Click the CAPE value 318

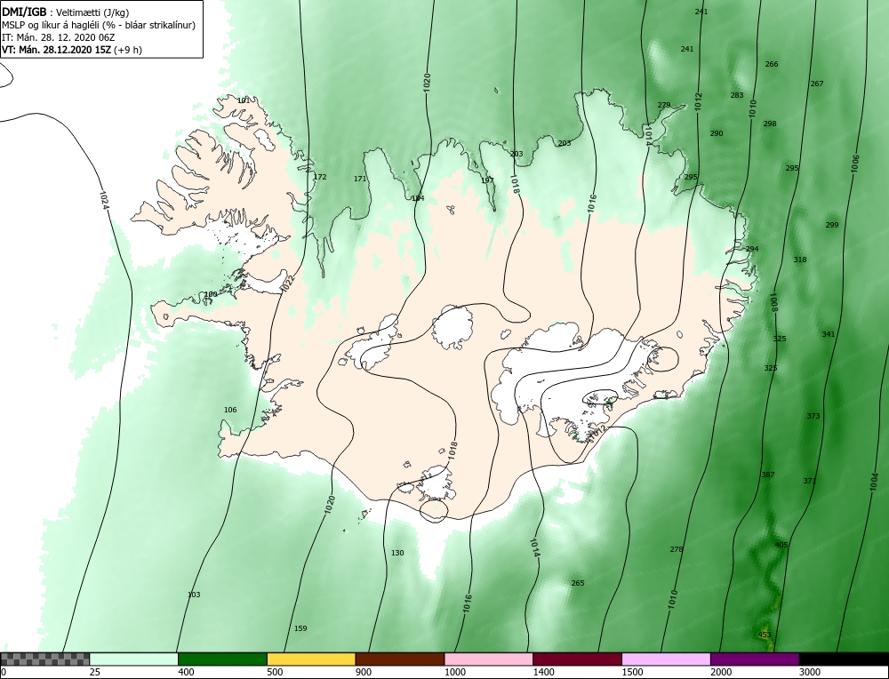[x=800, y=260]
